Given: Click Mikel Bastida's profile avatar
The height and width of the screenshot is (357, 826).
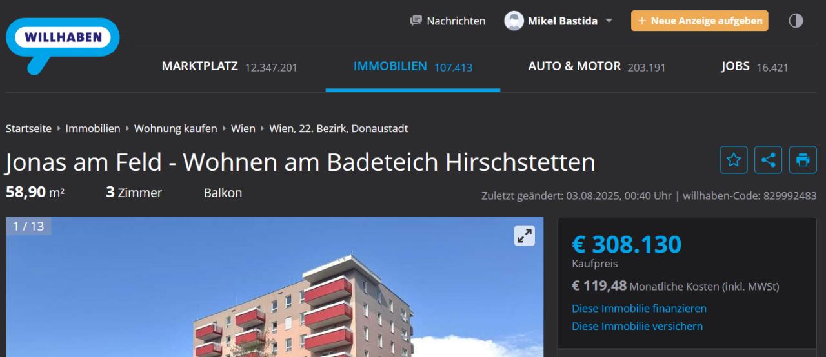Looking at the screenshot, I should tap(514, 21).
